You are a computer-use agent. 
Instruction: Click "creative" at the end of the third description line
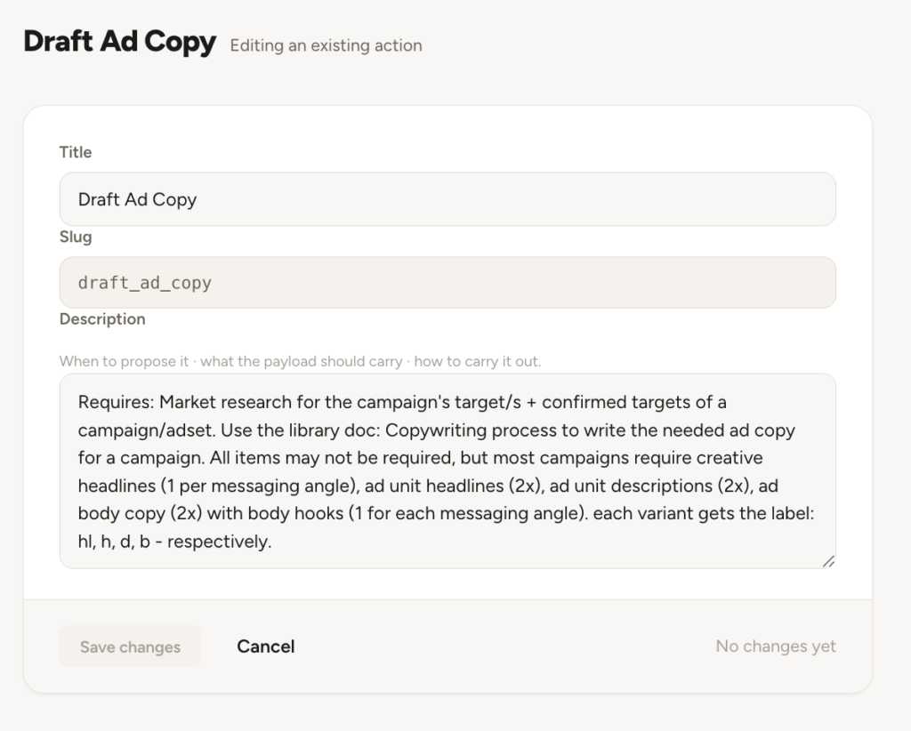point(730,458)
